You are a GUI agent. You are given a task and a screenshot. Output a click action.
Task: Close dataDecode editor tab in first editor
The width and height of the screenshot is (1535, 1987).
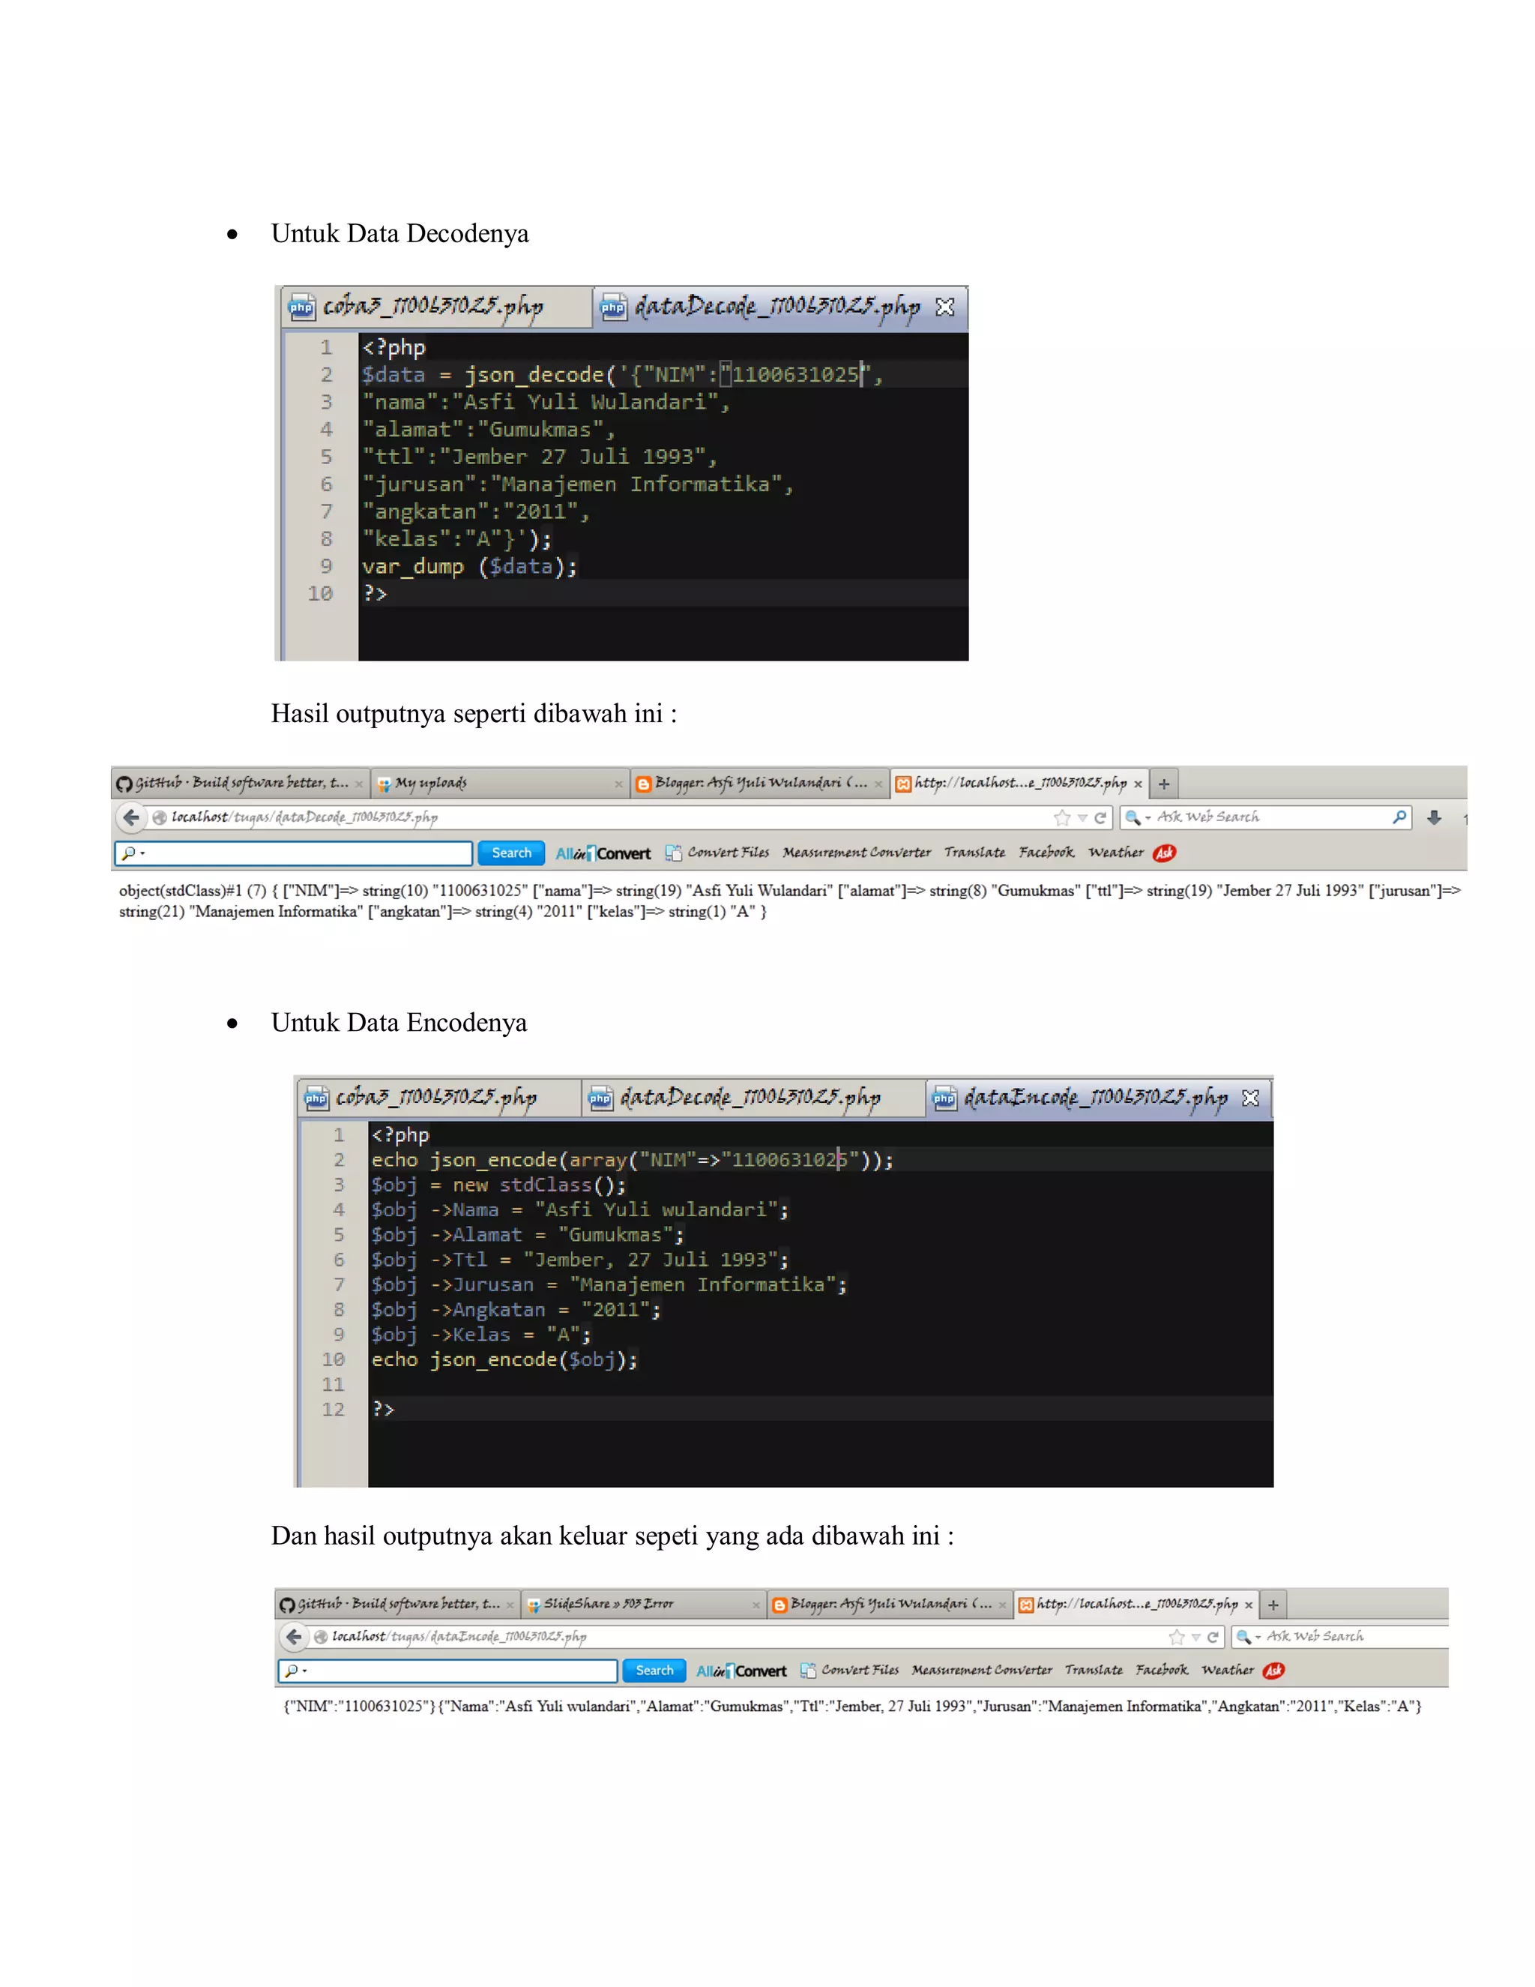point(945,307)
